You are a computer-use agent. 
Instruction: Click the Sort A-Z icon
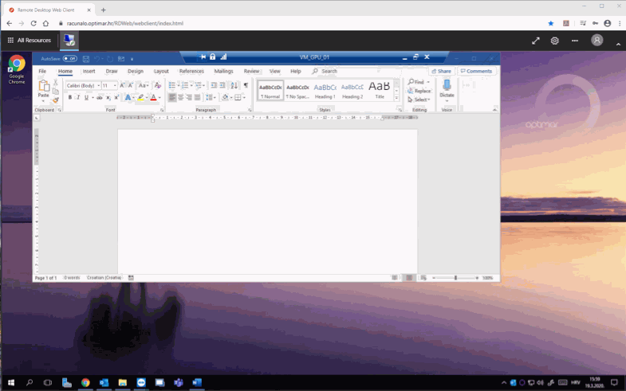coord(234,85)
